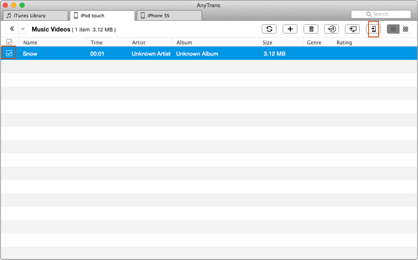Click the Add (plus) toolbar button
Image resolution: width=418 pixels, height=260 pixels.
tap(290, 29)
